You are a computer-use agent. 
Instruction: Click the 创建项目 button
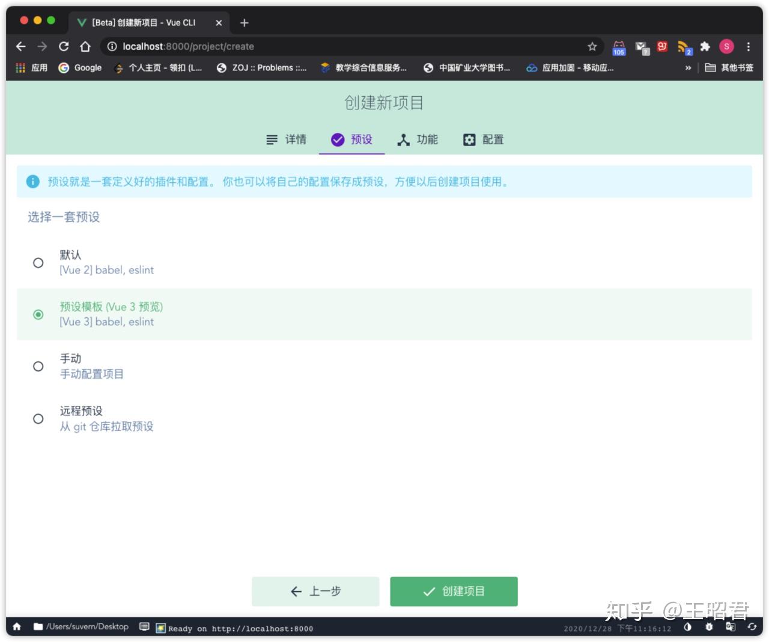(454, 591)
